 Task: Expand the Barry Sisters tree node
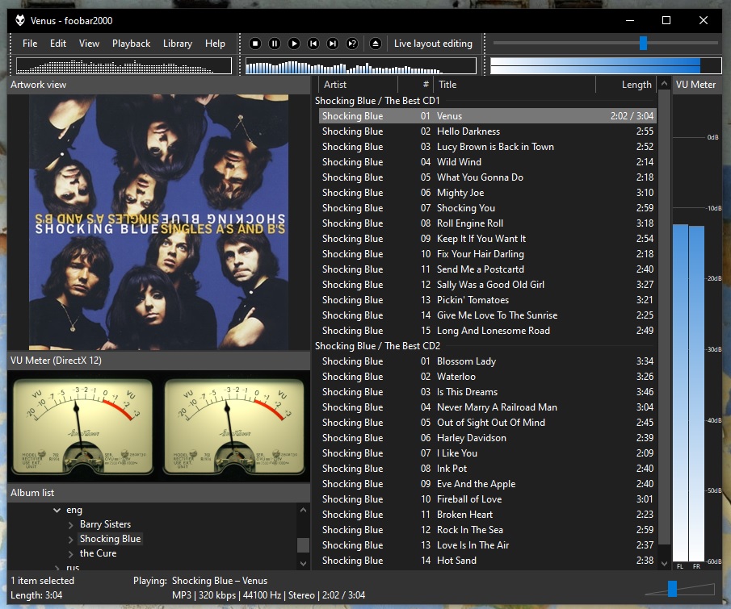[71, 525]
